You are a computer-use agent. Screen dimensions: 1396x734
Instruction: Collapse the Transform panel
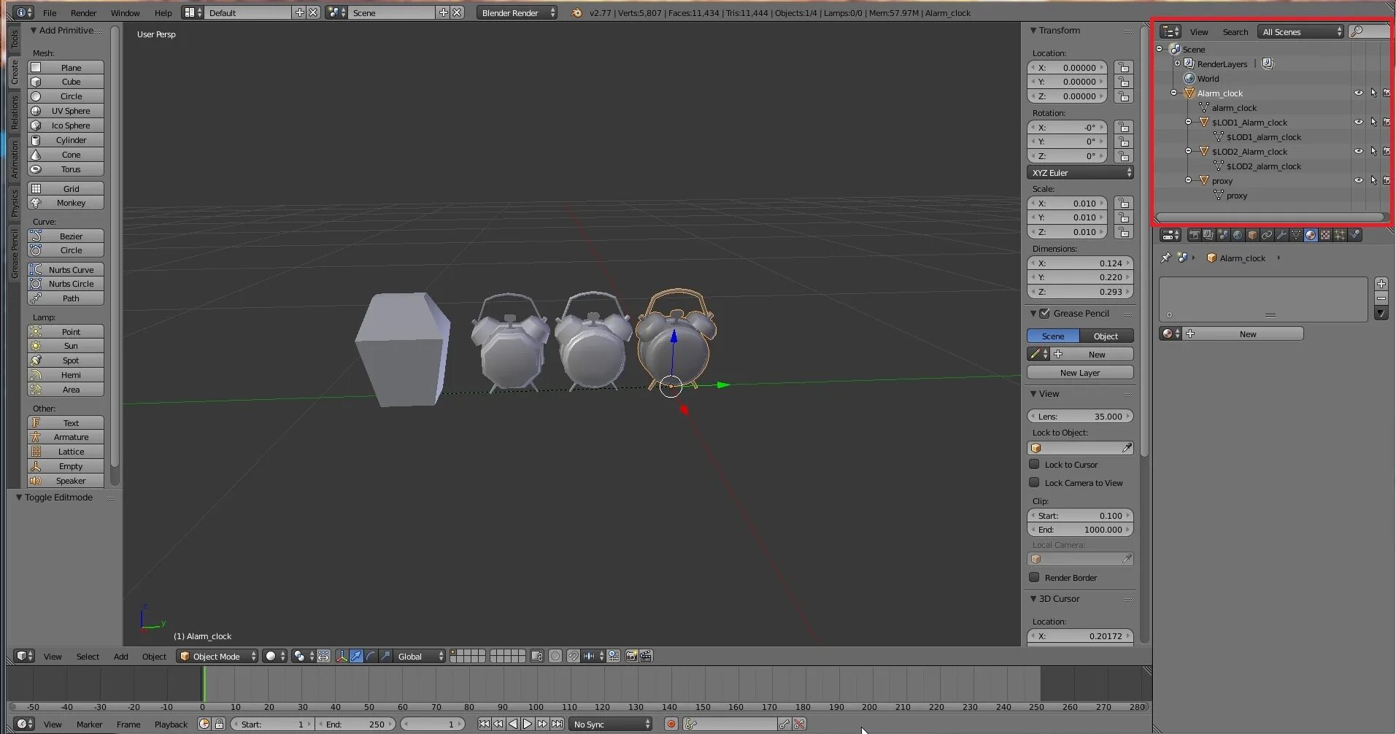coord(1034,31)
